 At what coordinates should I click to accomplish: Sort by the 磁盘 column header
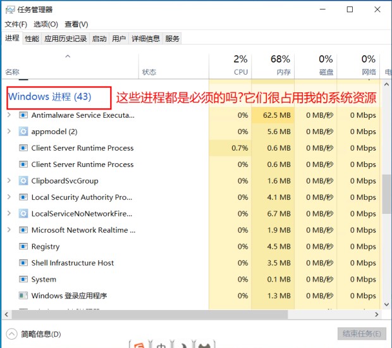tap(315, 66)
